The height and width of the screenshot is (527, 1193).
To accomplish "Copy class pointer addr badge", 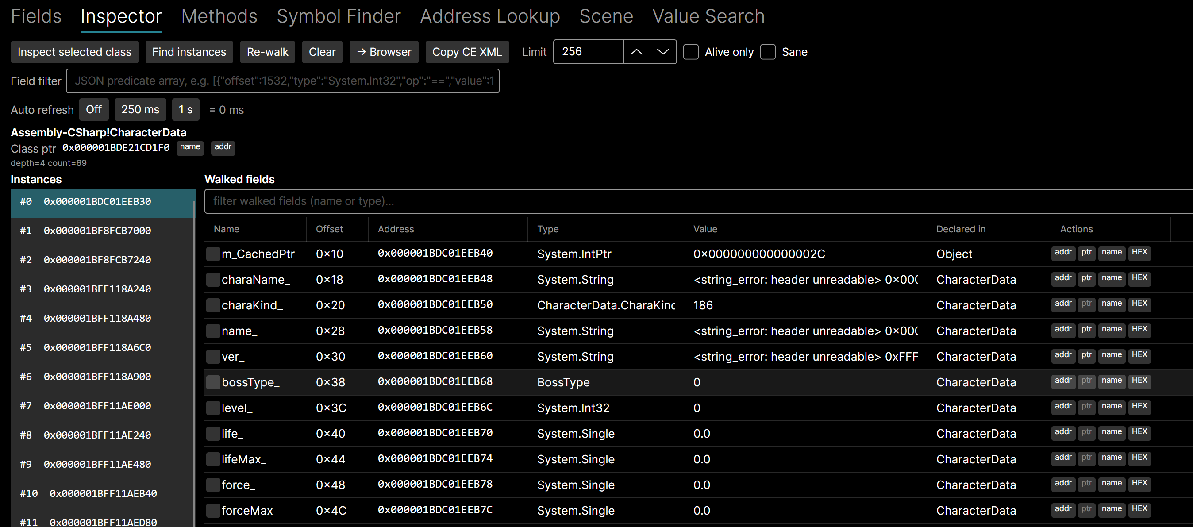I will [223, 148].
